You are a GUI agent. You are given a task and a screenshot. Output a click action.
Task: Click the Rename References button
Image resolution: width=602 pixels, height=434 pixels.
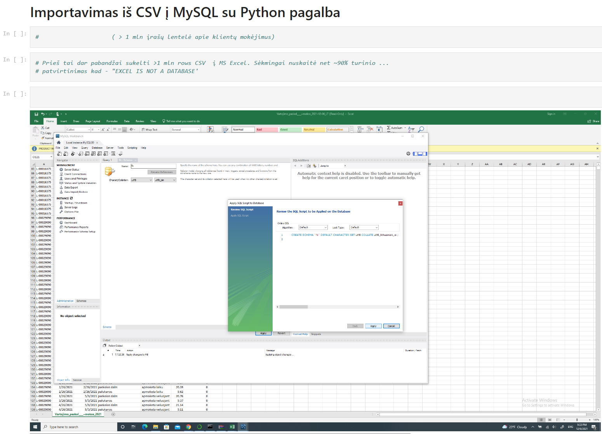coord(162,172)
